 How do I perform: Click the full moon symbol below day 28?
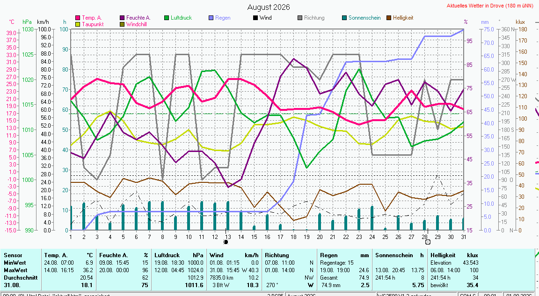coord(428,242)
